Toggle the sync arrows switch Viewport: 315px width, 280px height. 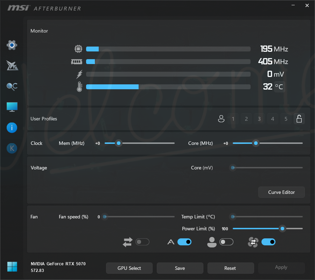coord(142,242)
